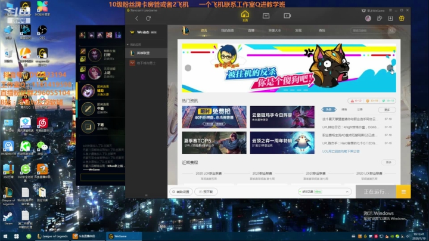Viewport: 429px width, 241px height.
Task: Select the 公告 news filter
Action: click(x=360, y=110)
